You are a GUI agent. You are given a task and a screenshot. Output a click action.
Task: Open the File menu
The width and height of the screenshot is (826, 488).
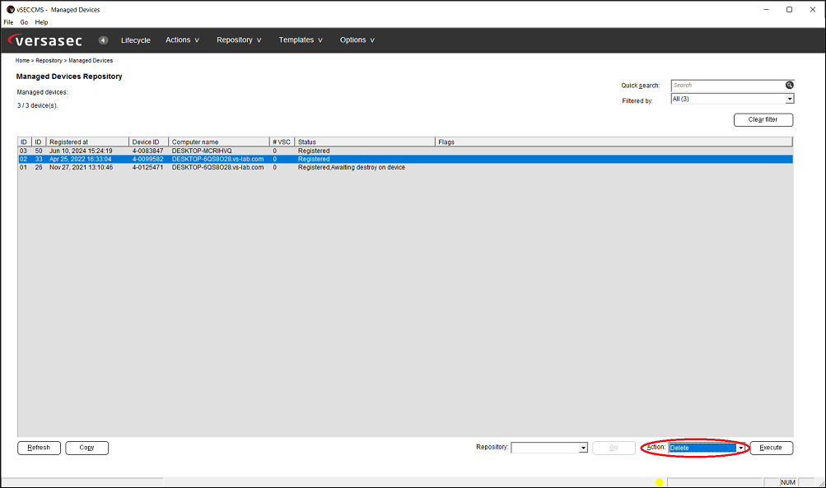point(8,22)
